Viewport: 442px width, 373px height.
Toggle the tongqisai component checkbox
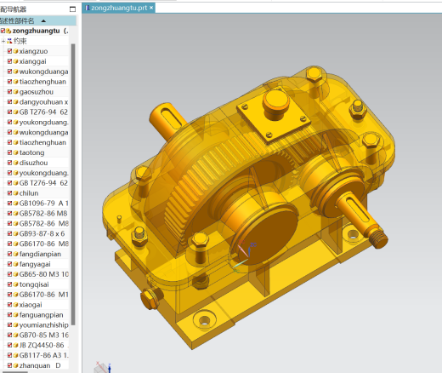point(9,284)
